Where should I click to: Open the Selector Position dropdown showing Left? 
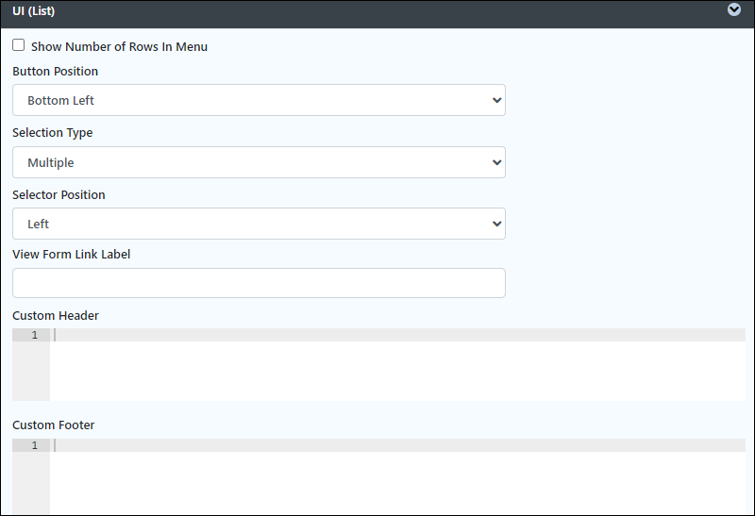pyautogui.click(x=259, y=224)
